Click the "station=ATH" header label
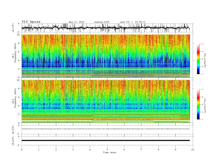The width and height of the screenshot is (217, 168). [x=102, y=22]
